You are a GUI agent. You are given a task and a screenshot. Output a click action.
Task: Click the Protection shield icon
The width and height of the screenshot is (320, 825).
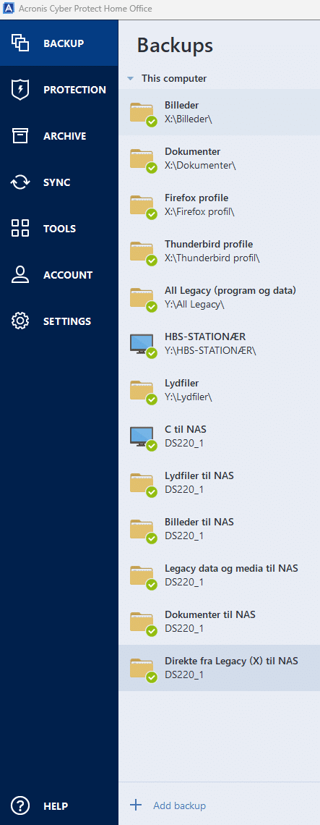(20, 90)
